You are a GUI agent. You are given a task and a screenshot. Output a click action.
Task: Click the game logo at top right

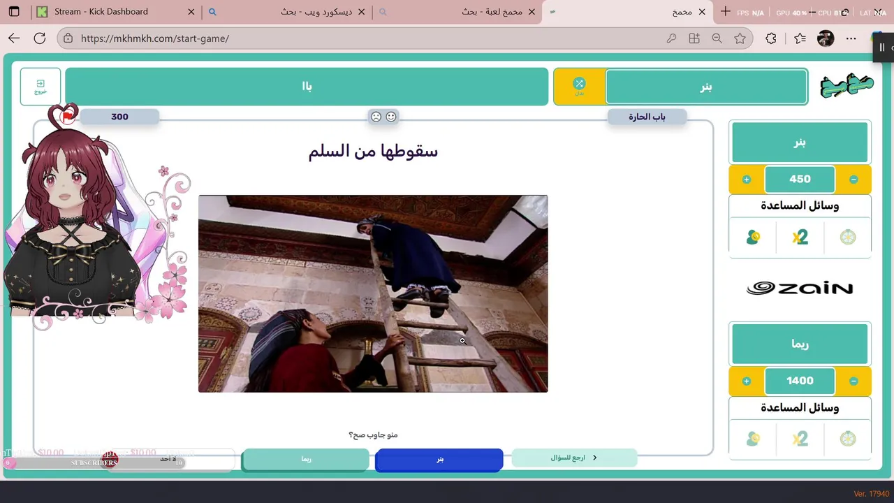847,87
